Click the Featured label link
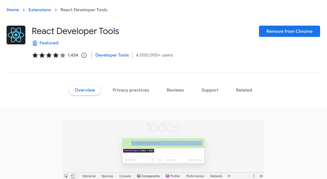327x179 pixels. 49,43
